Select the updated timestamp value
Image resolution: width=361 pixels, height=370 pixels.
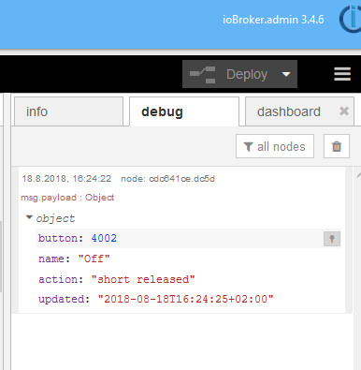pos(186,299)
